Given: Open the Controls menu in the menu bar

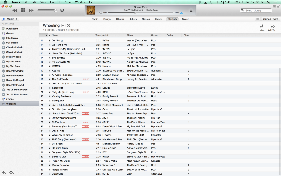Looking at the screenshot, I should (55, 2).
